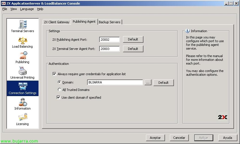Open the Help menu
The image size is (240, 144).
click(40, 9)
